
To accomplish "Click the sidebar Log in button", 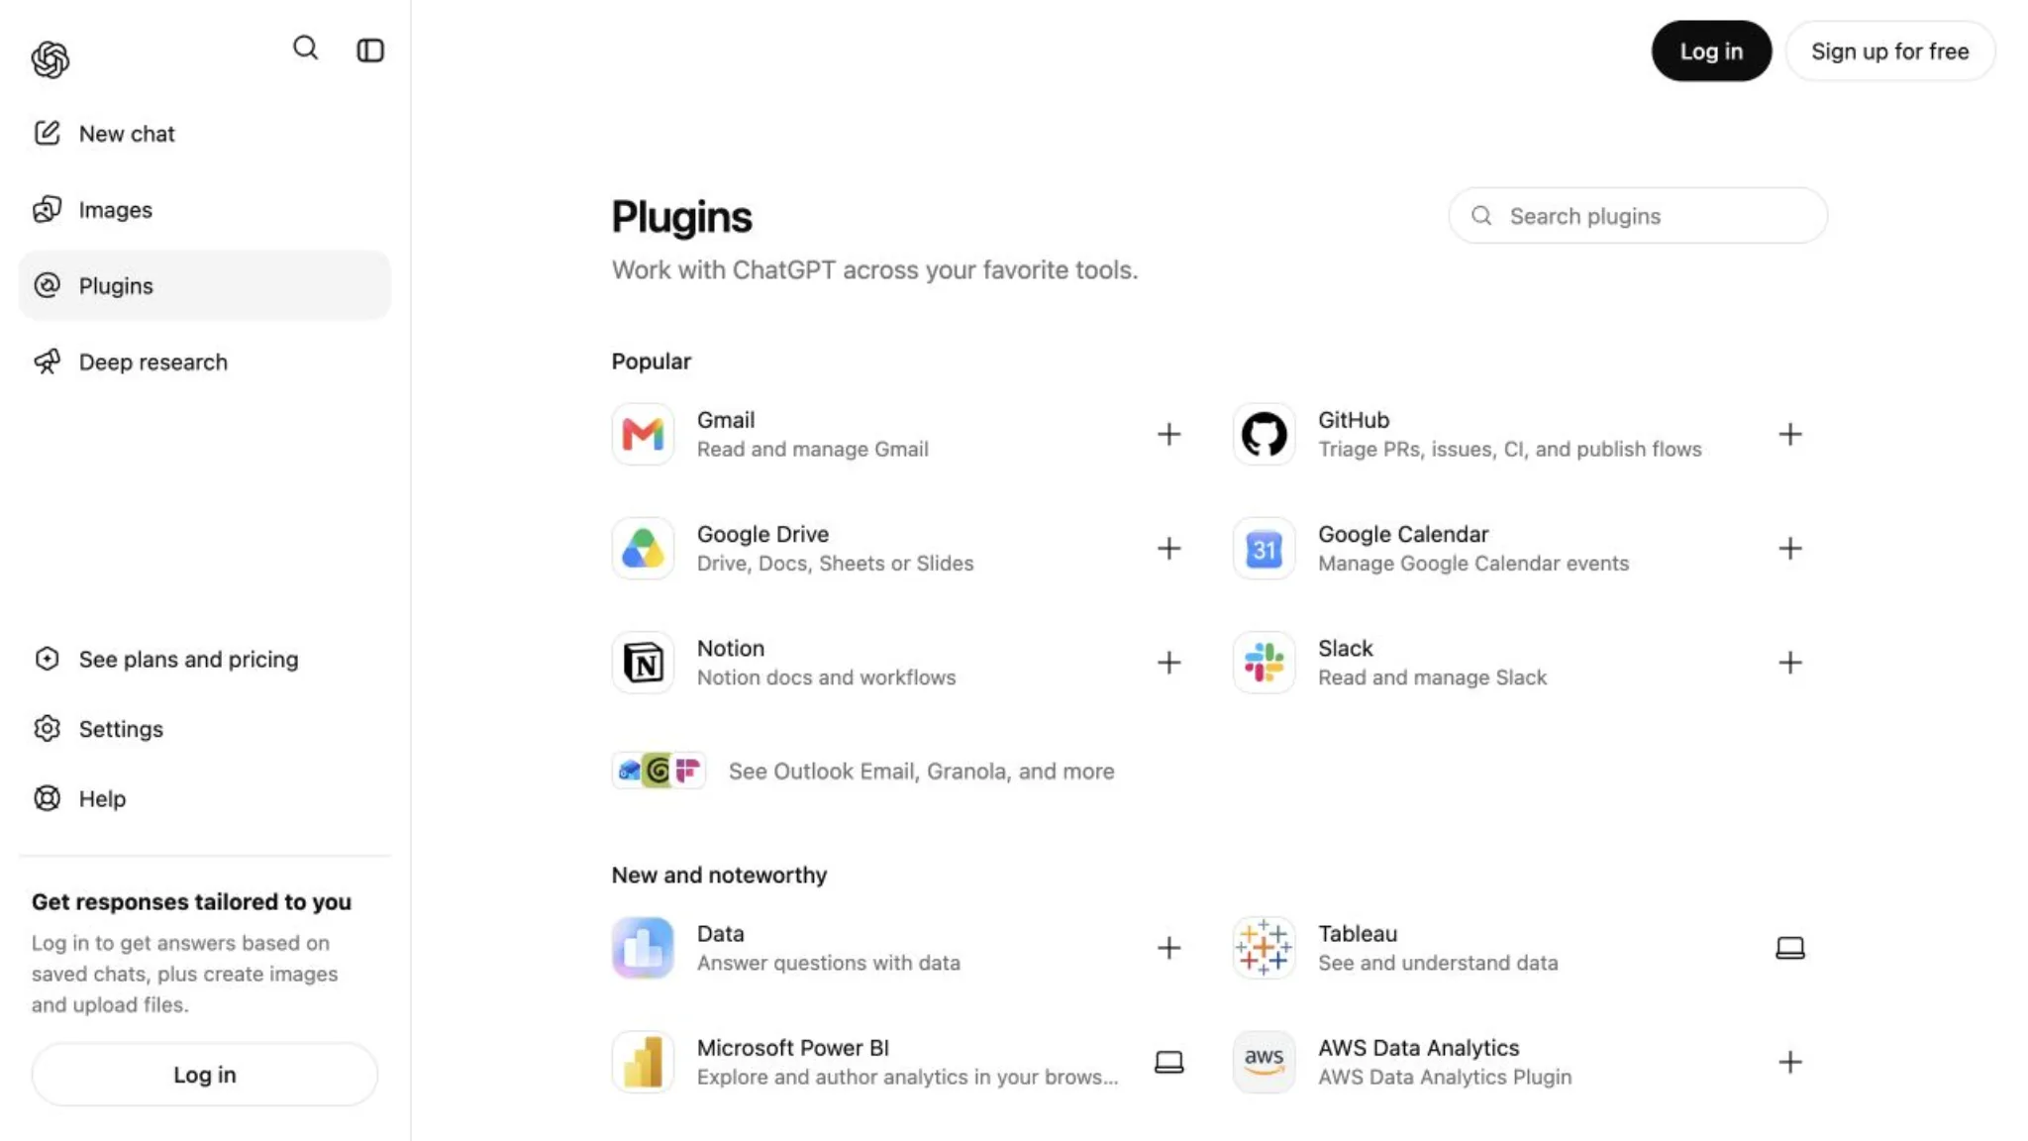I will (205, 1075).
